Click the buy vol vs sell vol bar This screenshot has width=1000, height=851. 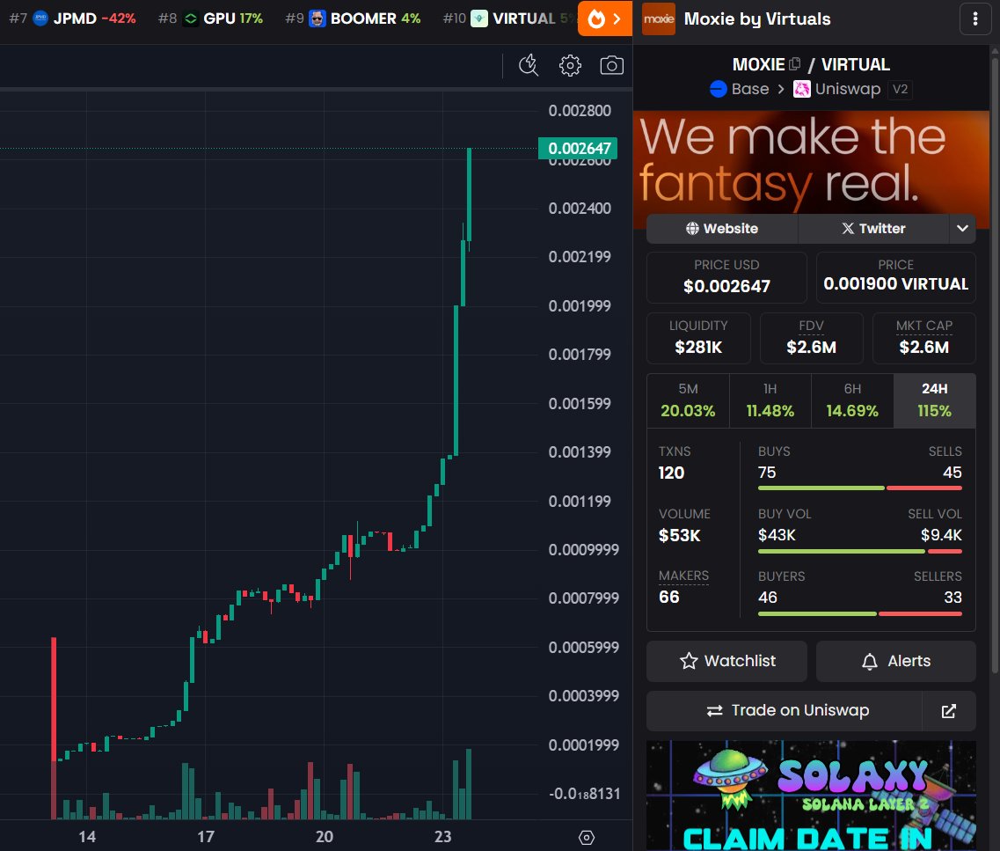coord(859,551)
